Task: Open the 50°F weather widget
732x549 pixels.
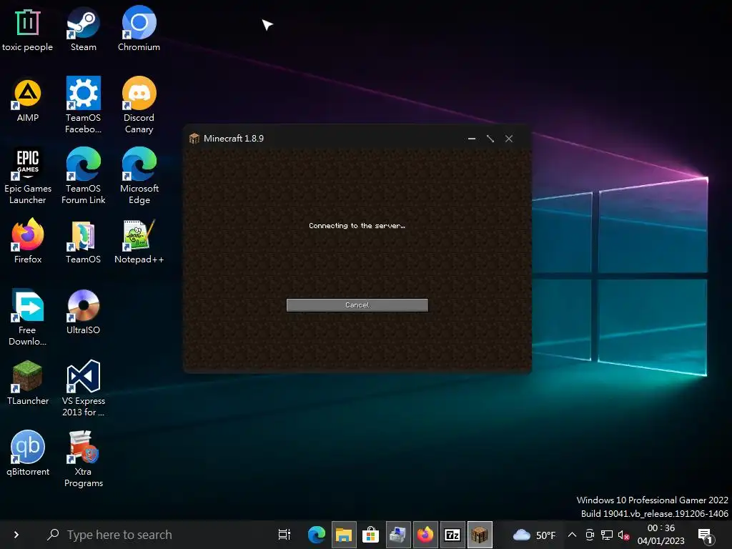Action: (534, 535)
